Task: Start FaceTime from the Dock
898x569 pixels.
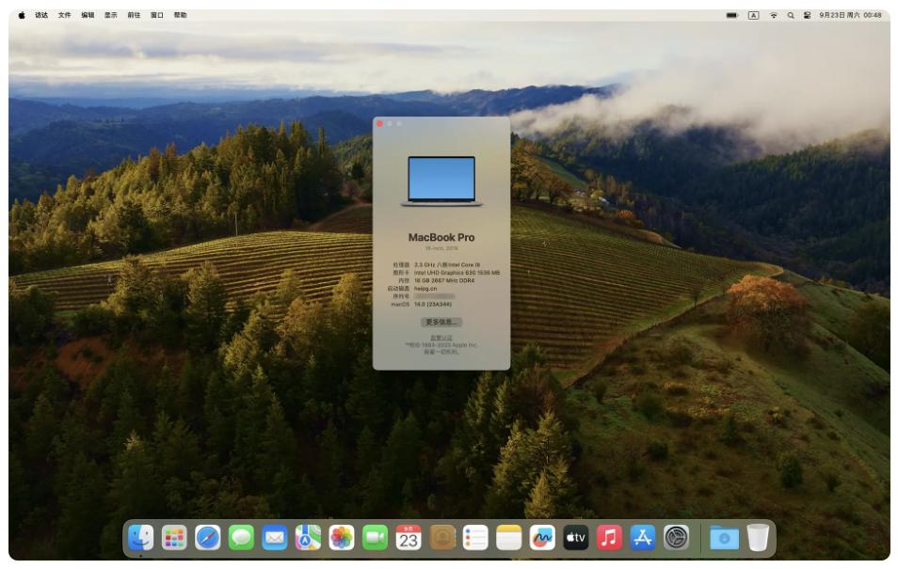Action: (376, 538)
